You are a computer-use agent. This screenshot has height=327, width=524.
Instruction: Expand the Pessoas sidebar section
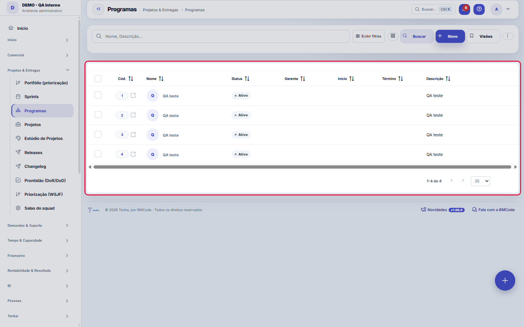38,301
